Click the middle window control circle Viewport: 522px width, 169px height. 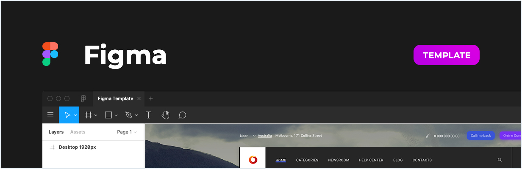coord(58,98)
